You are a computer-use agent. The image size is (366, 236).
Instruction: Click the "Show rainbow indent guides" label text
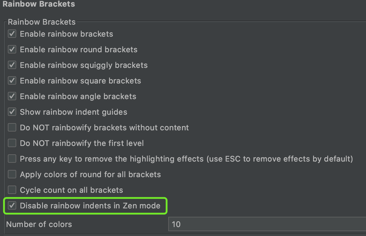tap(73, 112)
